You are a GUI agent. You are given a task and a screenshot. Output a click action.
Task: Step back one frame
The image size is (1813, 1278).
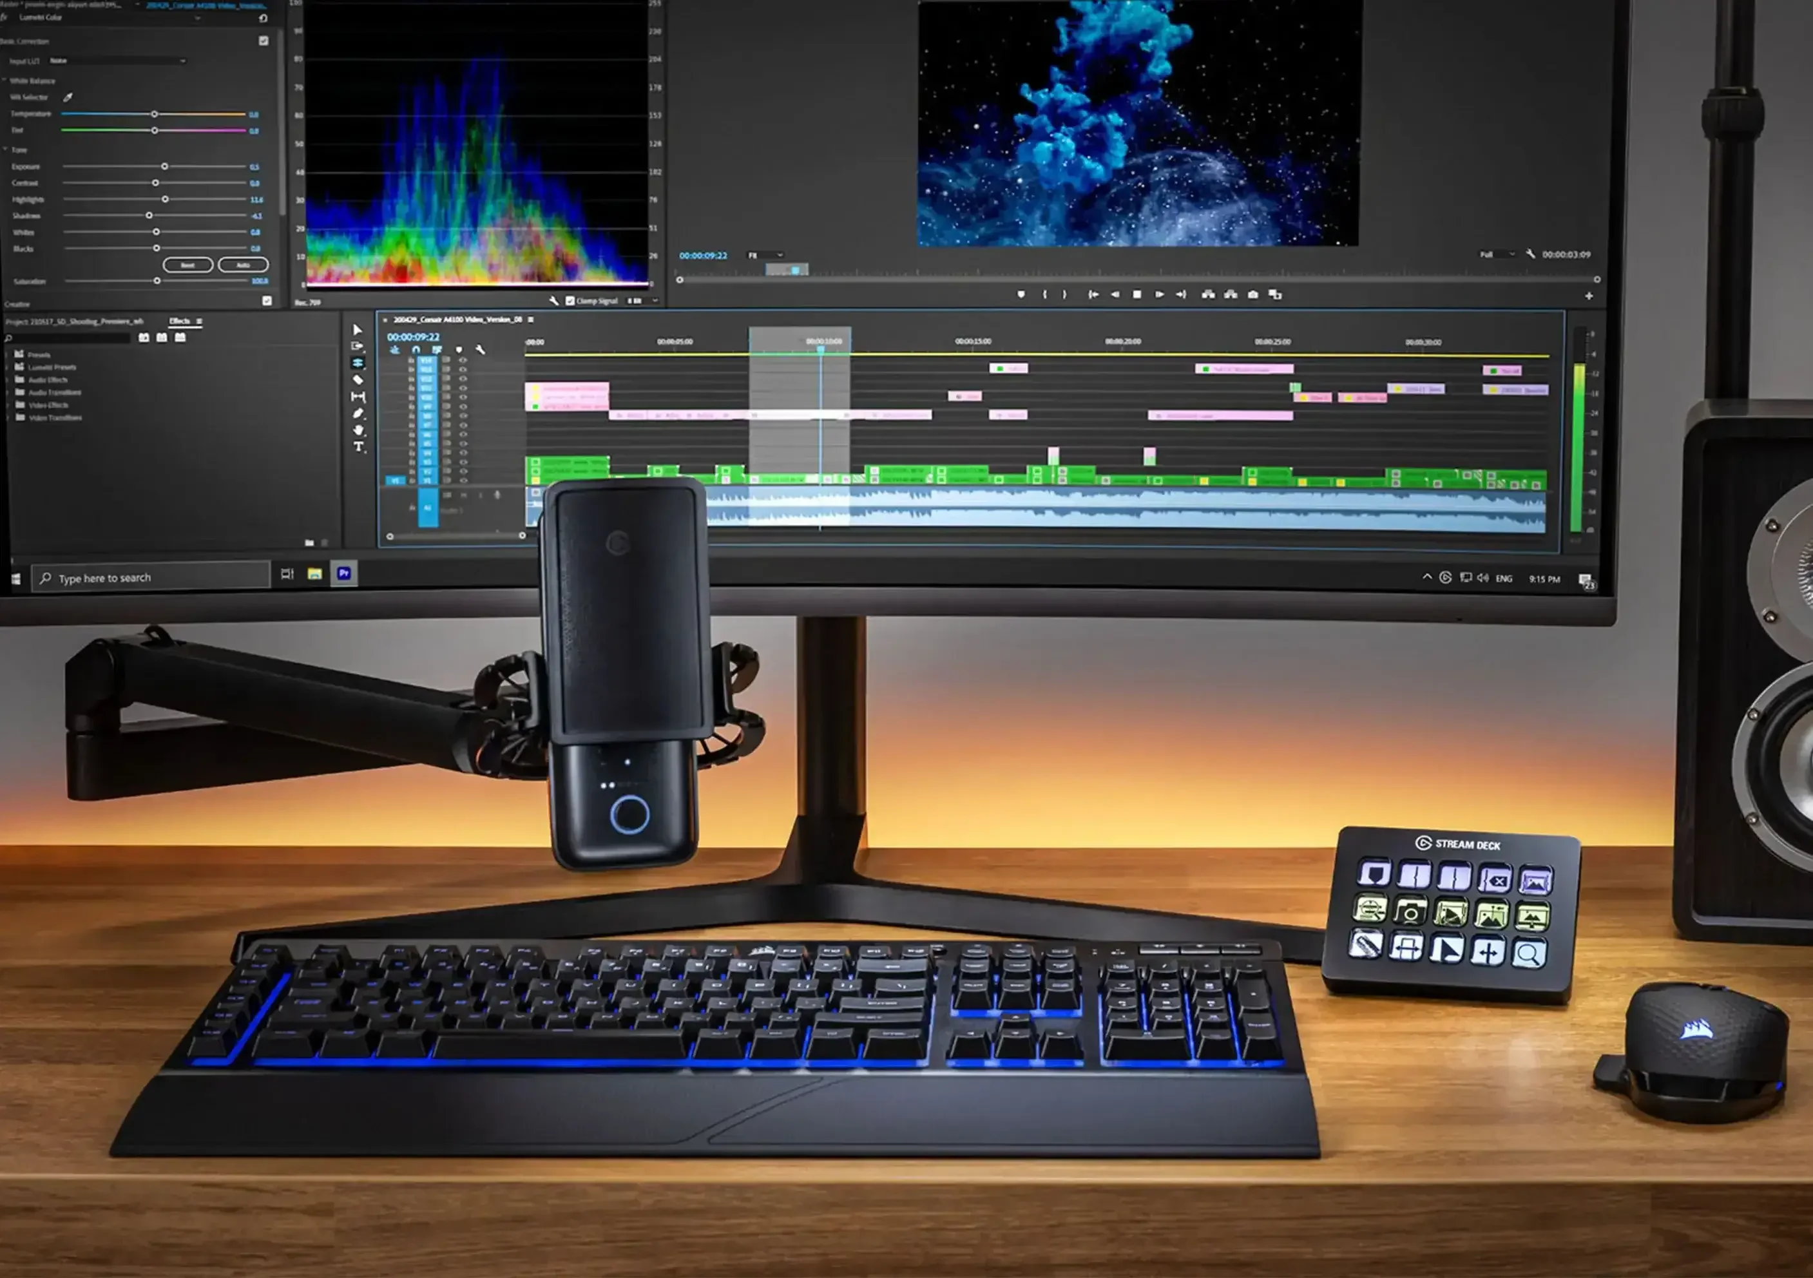tap(1115, 294)
